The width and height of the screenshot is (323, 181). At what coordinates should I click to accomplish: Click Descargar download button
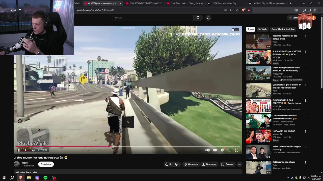pos(209,164)
